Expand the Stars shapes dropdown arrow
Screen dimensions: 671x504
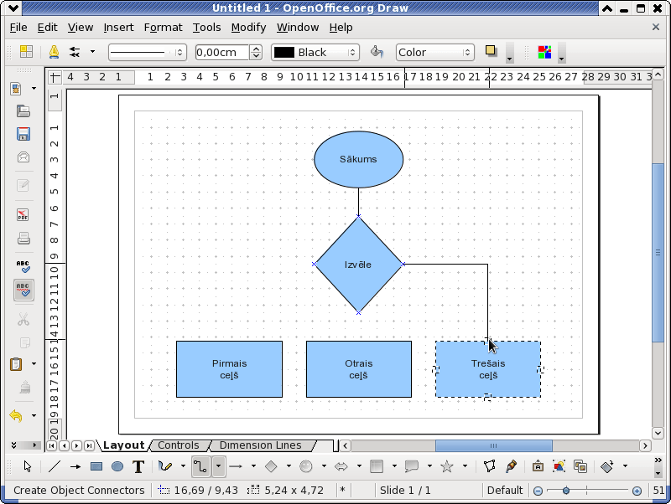465,466
